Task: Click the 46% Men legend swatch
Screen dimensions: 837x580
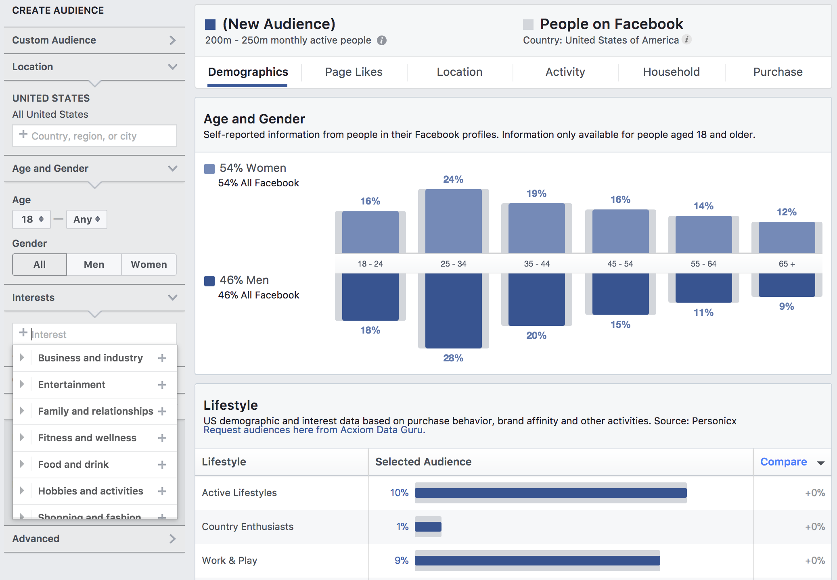Action: point(209,281)
